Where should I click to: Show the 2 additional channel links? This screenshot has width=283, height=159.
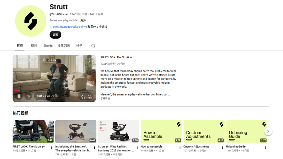tap(97, 27)
